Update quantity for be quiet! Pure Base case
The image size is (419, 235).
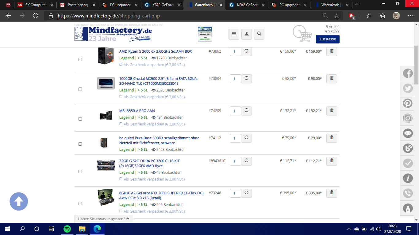(246, 138)
